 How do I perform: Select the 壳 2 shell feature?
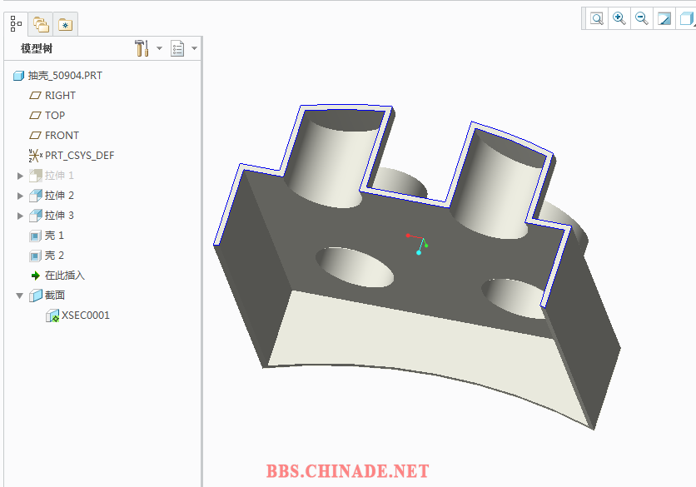[x=54, y=256]
